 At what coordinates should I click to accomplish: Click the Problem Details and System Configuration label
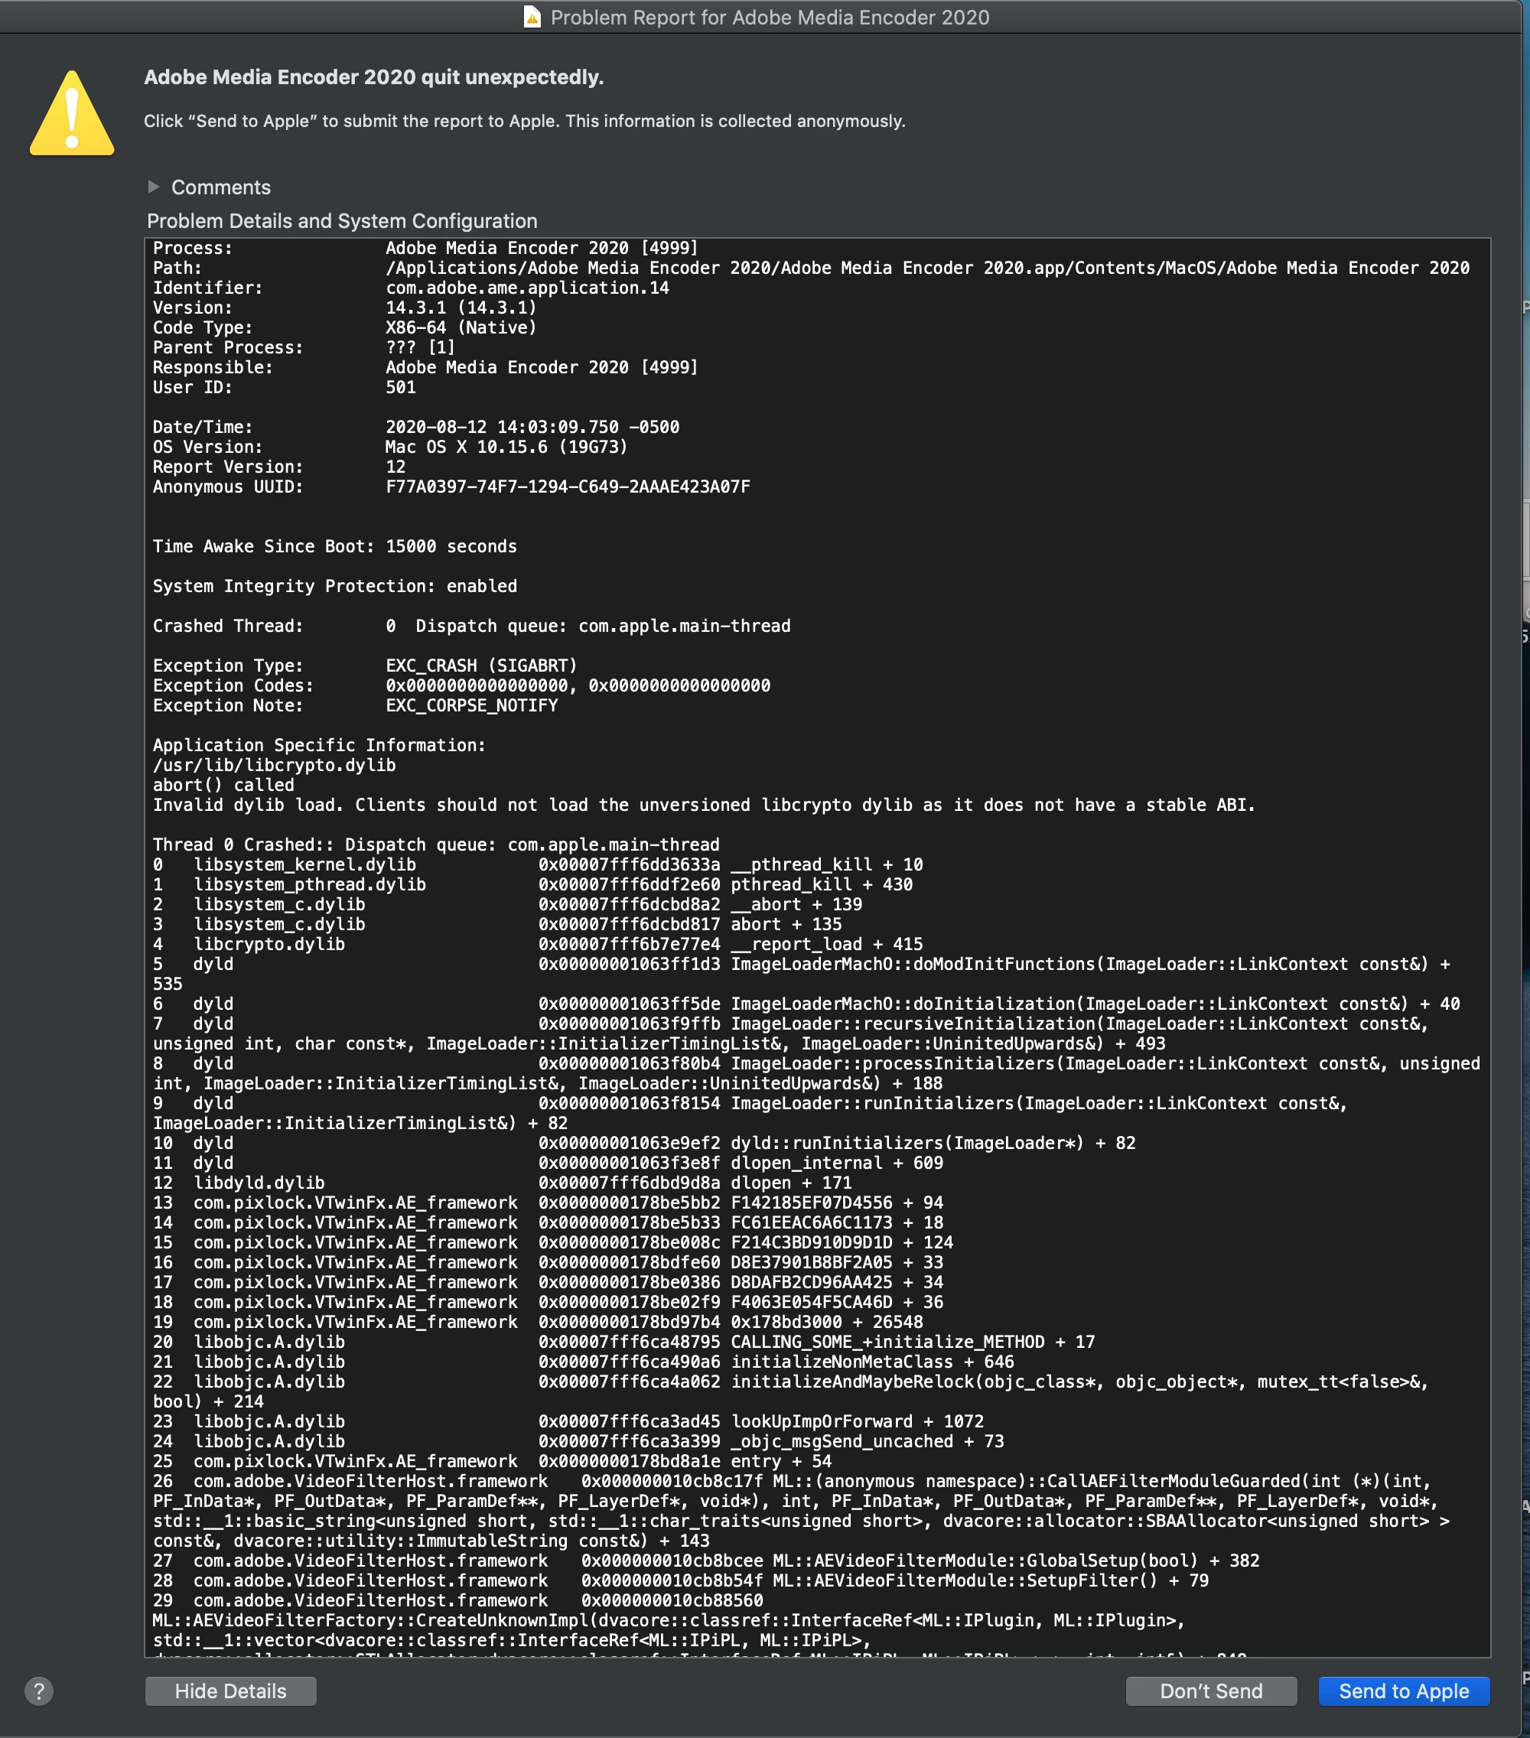[342, 221]
